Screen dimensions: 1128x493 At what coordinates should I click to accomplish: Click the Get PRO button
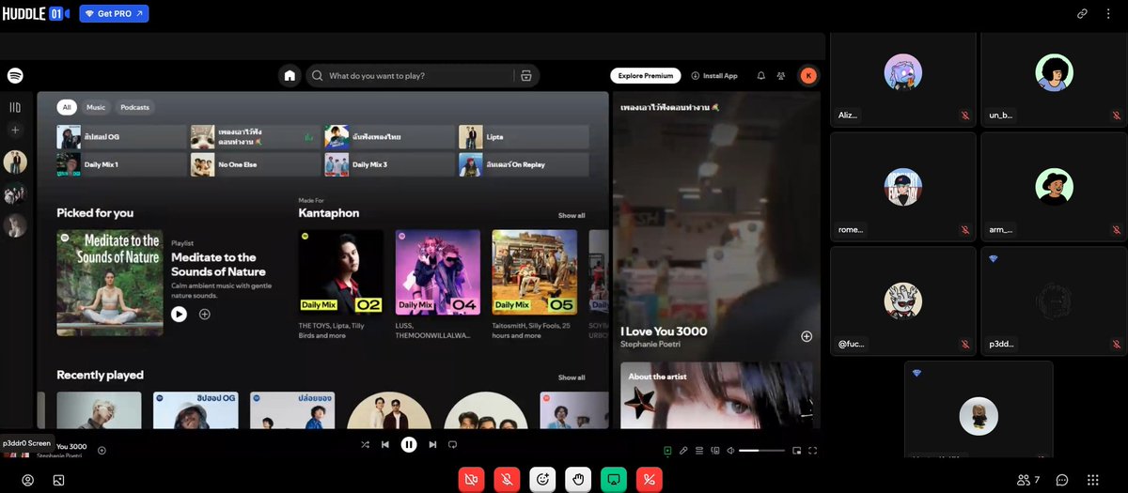[114, 14]
